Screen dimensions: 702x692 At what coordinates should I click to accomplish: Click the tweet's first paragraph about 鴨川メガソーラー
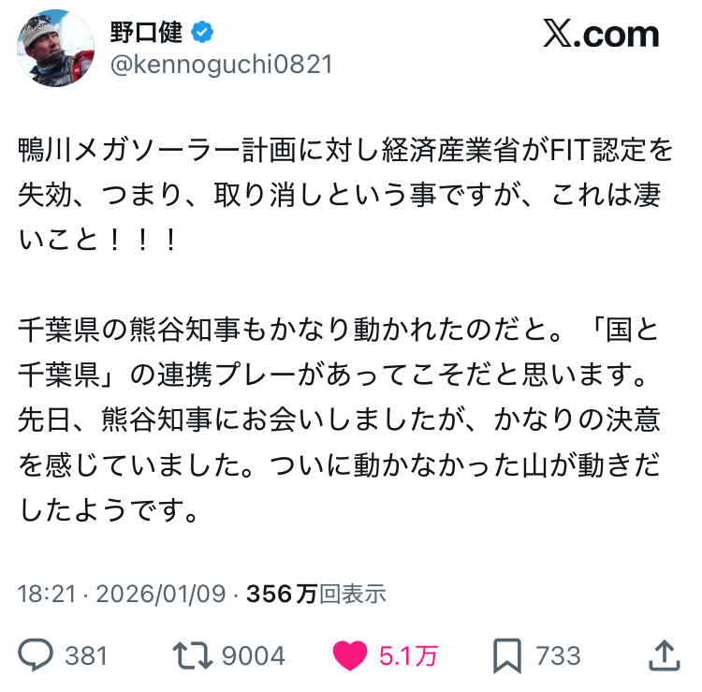coord(345,195)
